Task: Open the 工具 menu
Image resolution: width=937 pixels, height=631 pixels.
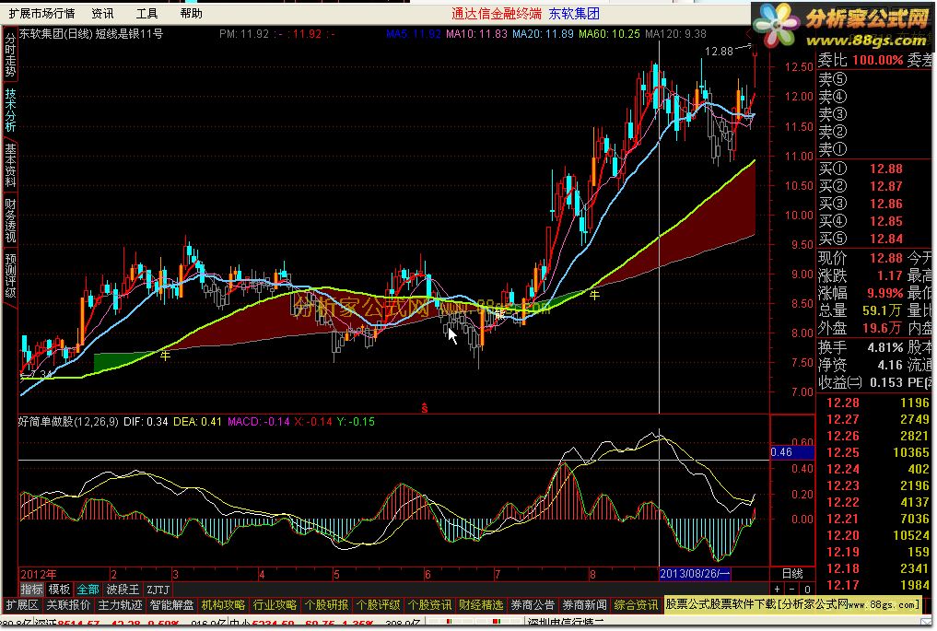Action: pos(147,13)
